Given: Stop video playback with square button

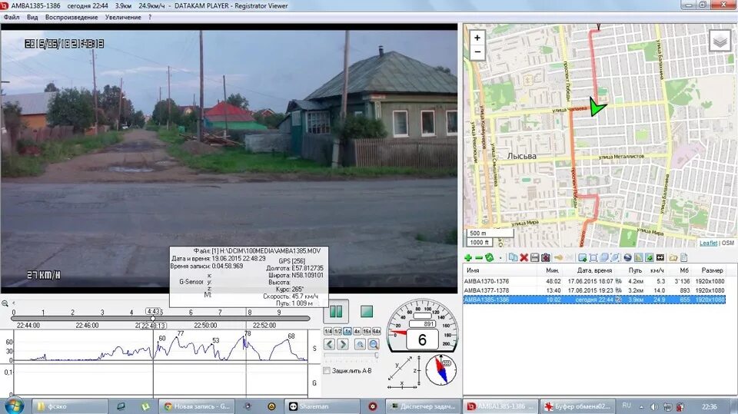Looking at the screenshot, I should point(366,311).
